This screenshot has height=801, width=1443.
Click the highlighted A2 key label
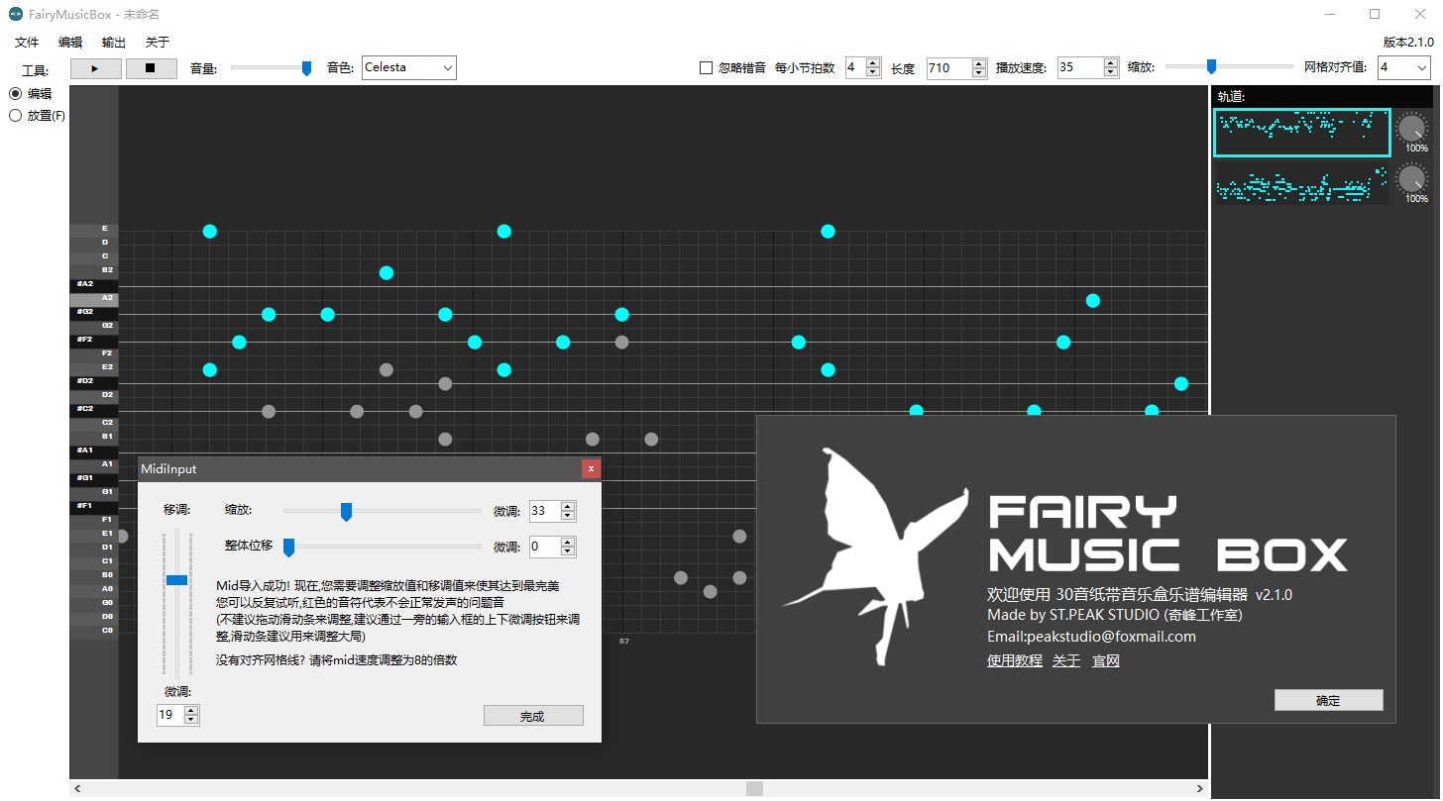pos(94,298)
